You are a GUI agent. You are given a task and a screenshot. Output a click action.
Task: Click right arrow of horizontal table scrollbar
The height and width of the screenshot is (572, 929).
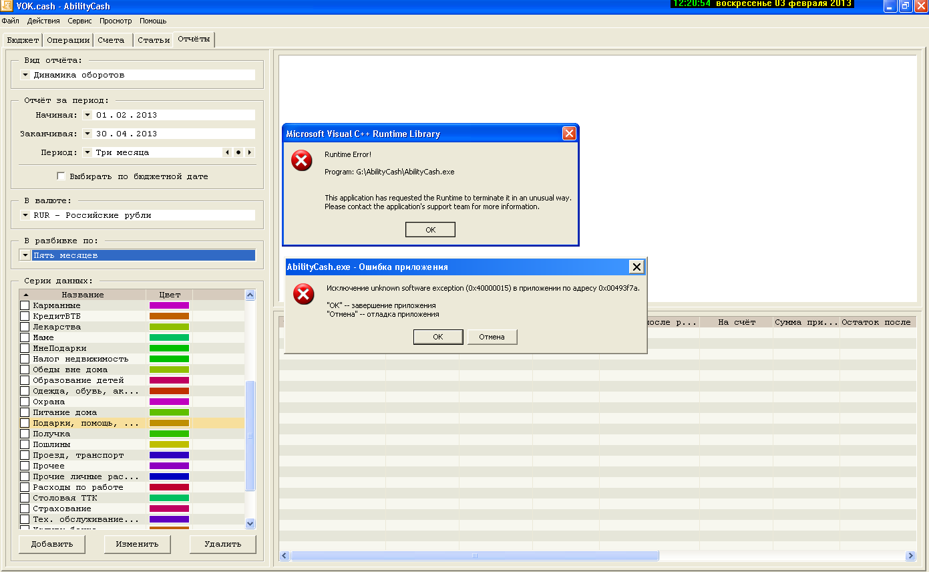pos(910,556)
